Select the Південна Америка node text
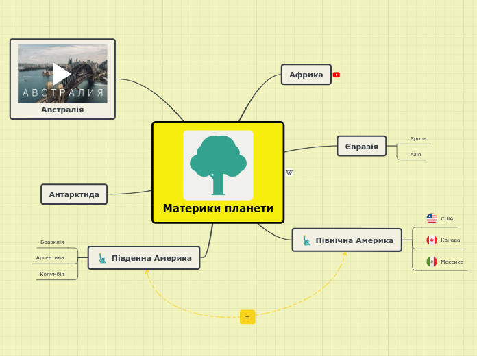Screen dimensions: 477x356 pos(151,258)
